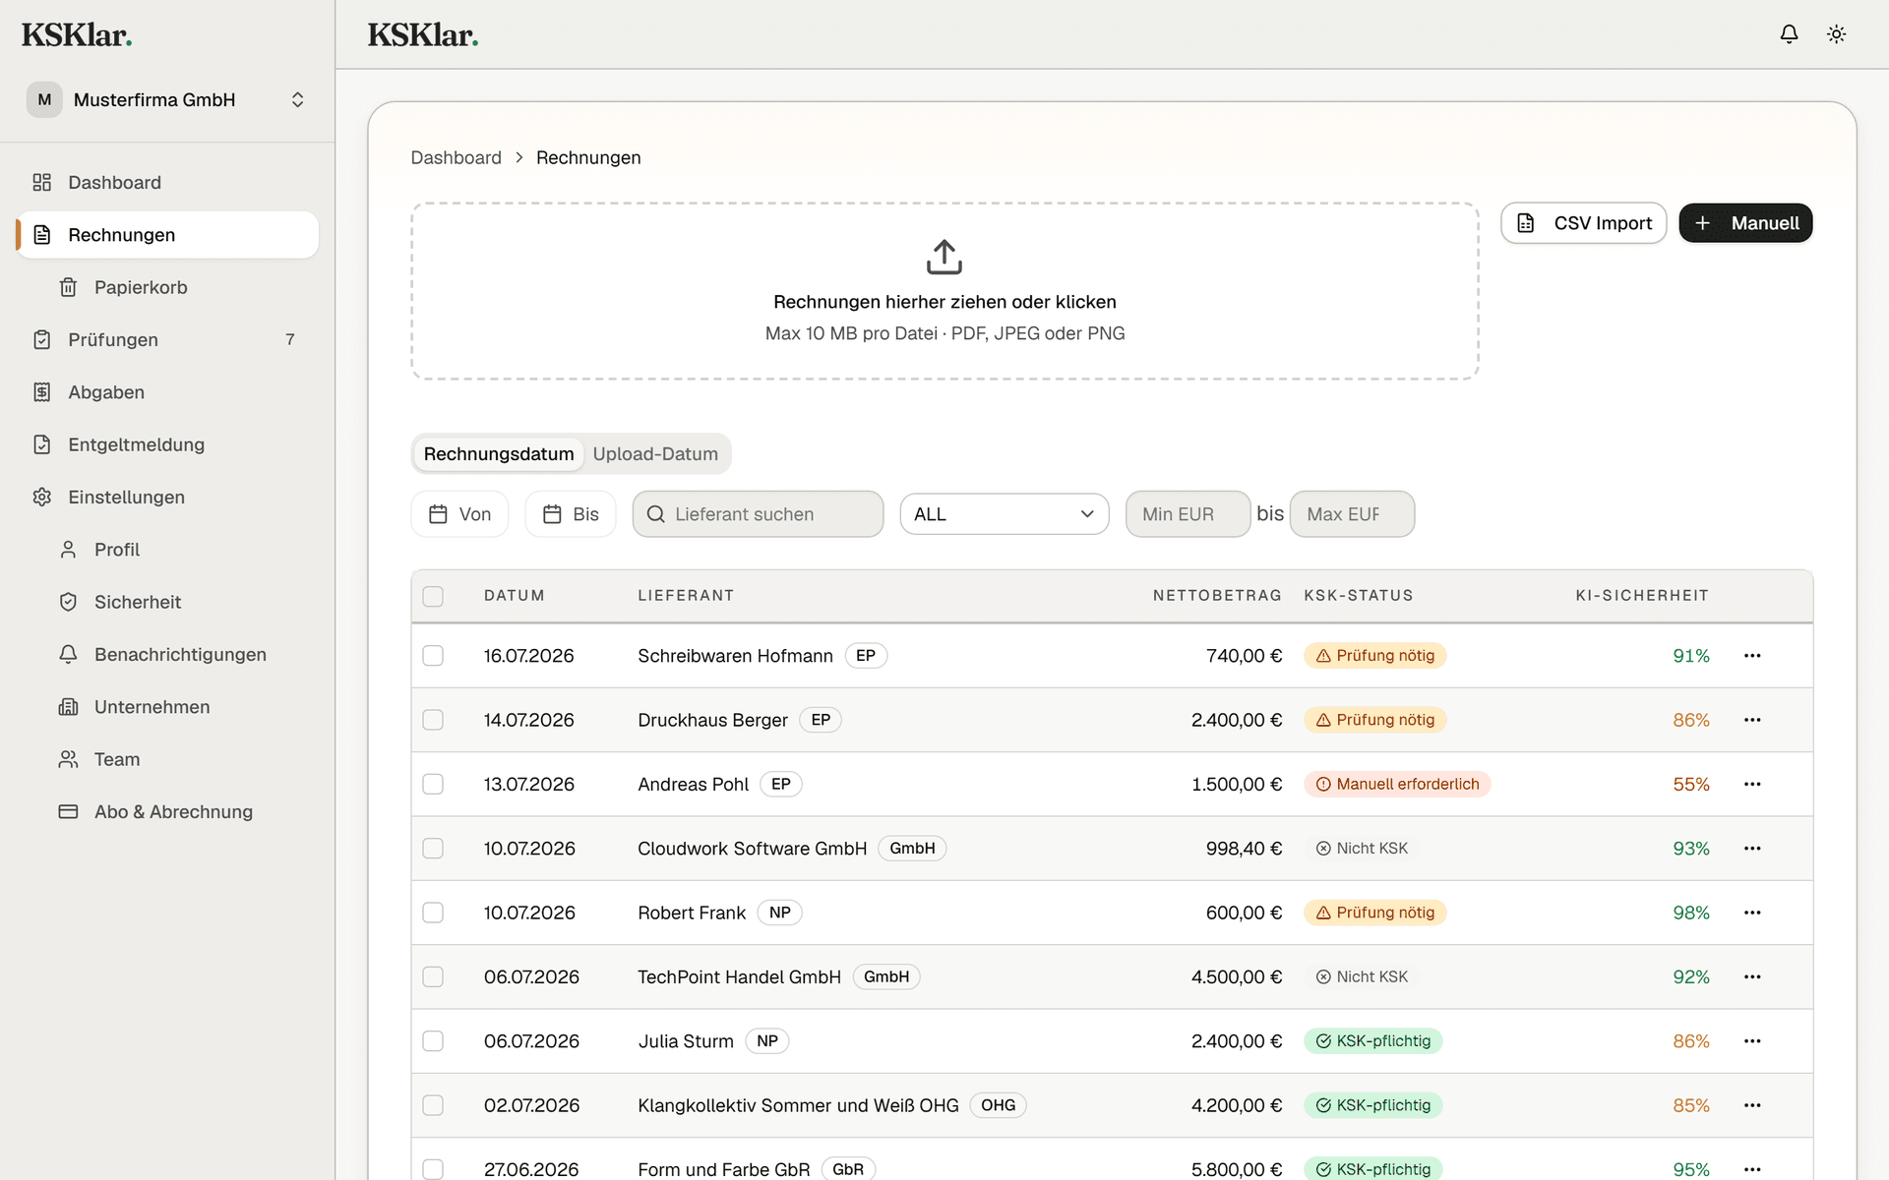Click the Form und Farbe GbR row name

click(723, 1169)
